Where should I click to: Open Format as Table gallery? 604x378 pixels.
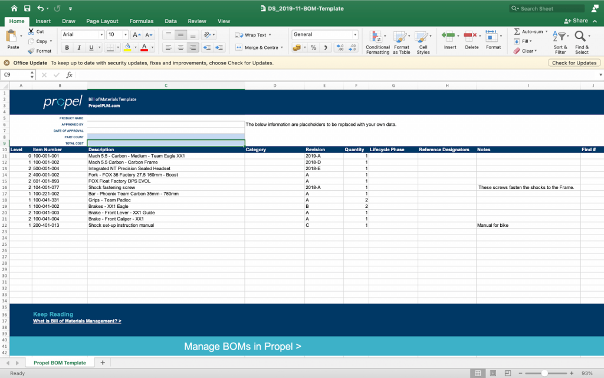point(401,43)
